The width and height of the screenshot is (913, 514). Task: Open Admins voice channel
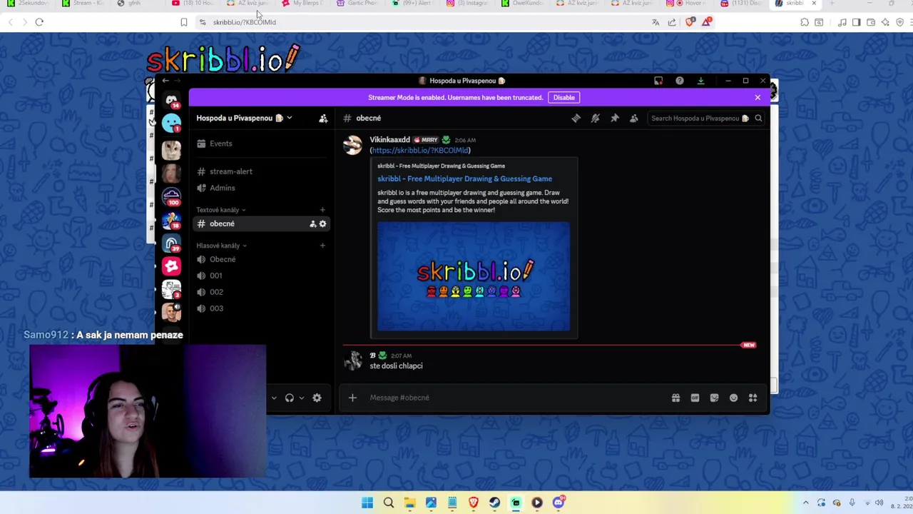261,188
